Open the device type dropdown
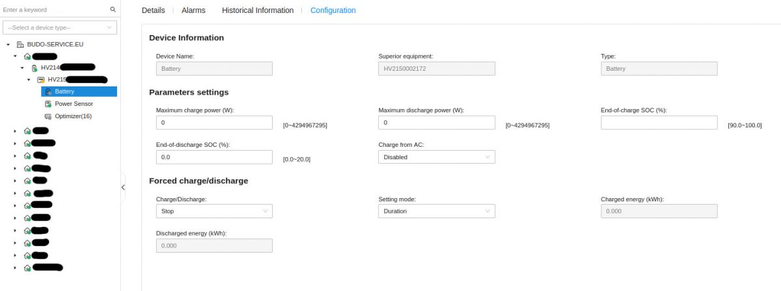The image size is (781, 291). [x=60, y=28]
